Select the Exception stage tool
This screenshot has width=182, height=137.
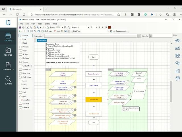25,100
